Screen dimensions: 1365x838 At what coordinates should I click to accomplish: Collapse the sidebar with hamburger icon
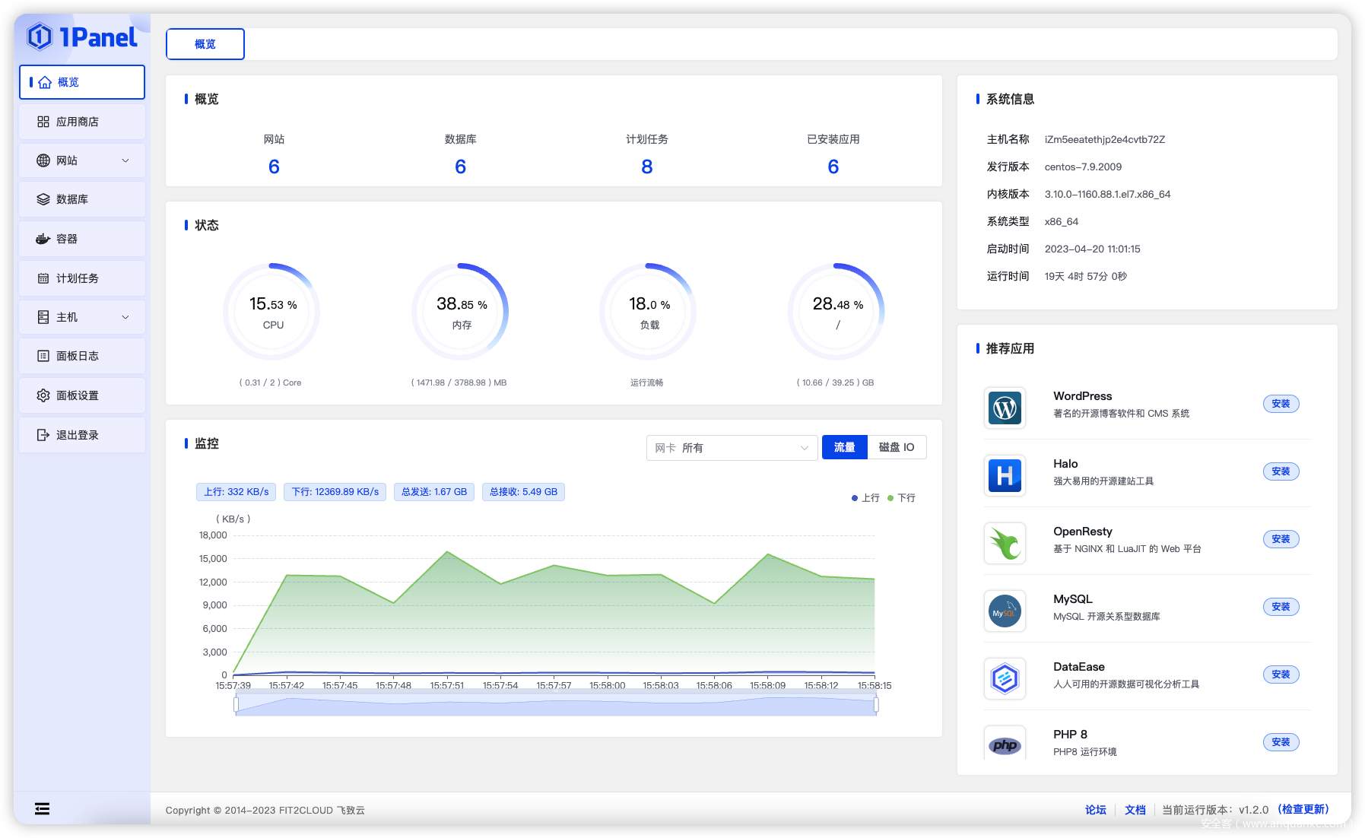point(43,809)
